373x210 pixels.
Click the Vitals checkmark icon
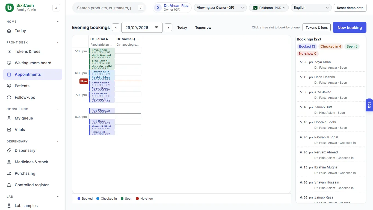coord(9,130)
